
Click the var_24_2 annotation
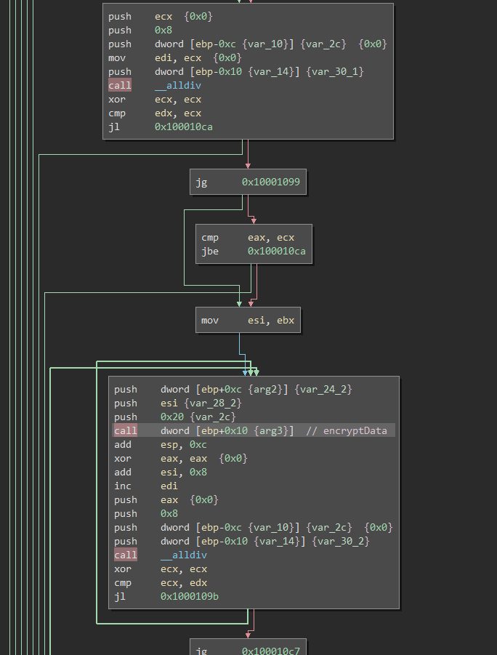pos(323,389)
